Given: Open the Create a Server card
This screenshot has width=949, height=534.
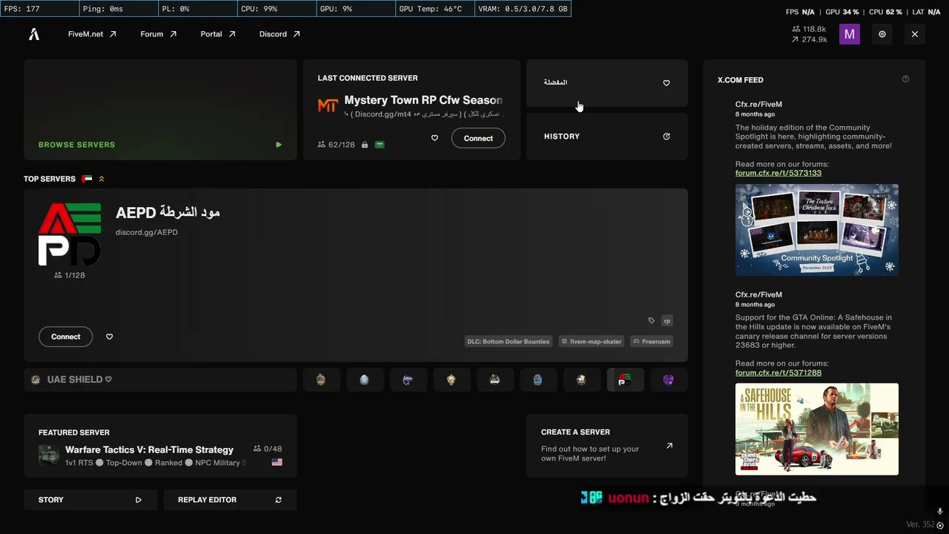Looking at the screenshot, I should [607, 446].
